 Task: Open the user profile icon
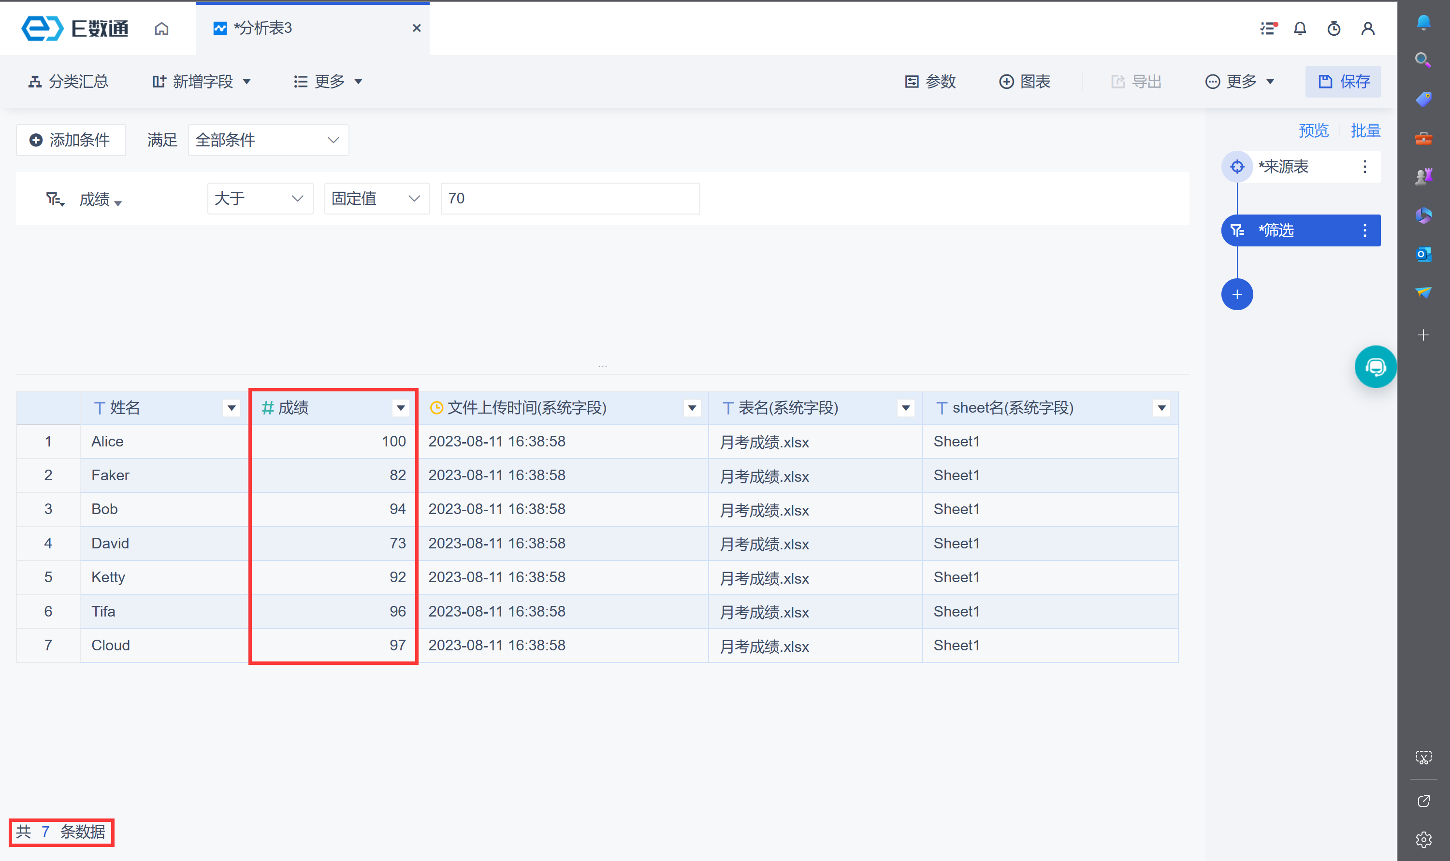point(1368,29)
